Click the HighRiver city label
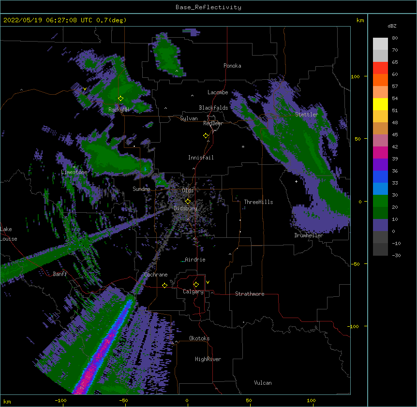Screen dimensions: 417x407 tap(208, 359)
